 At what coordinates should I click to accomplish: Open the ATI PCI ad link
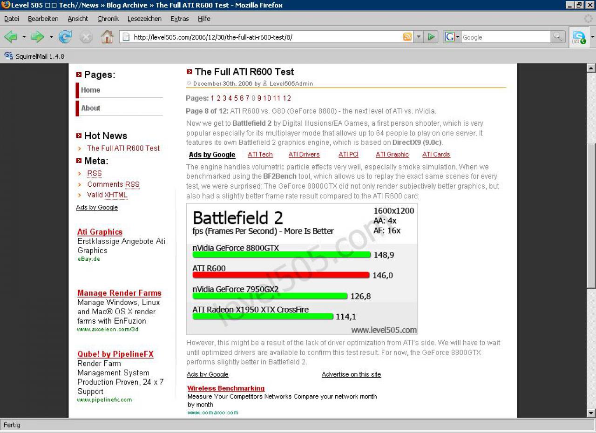click(348, 155)
